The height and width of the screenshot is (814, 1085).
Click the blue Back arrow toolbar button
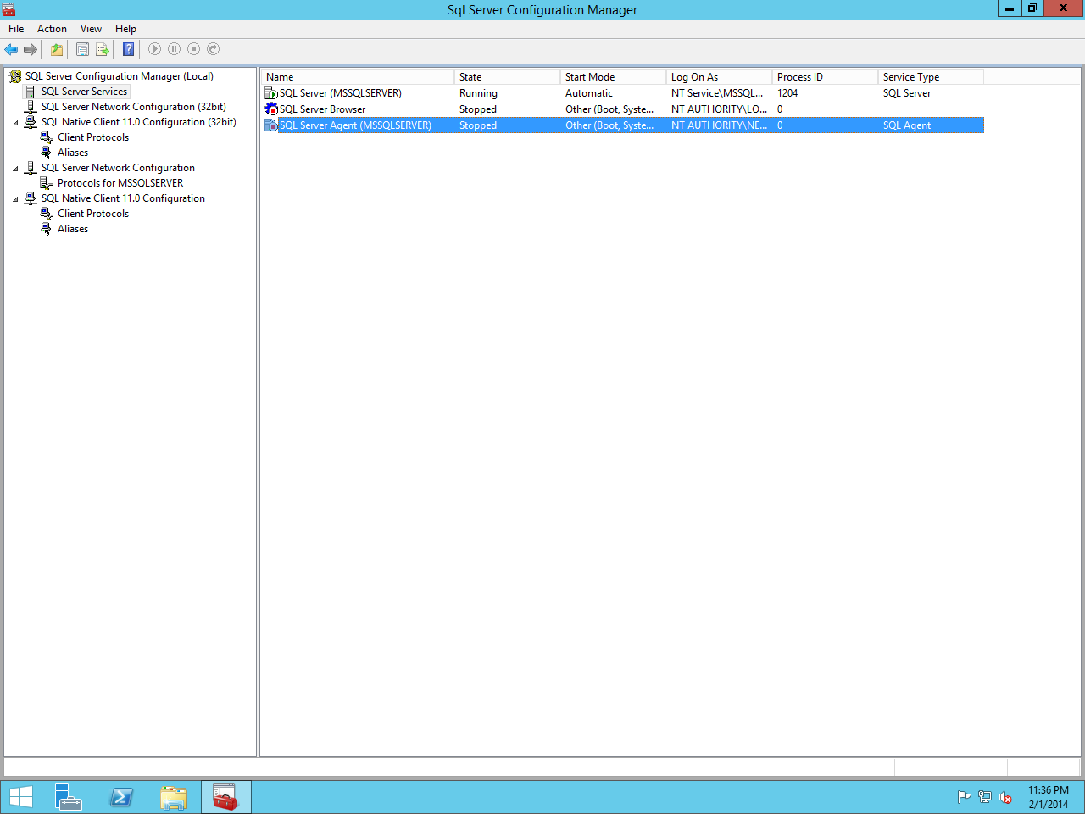tap(11, 49)
